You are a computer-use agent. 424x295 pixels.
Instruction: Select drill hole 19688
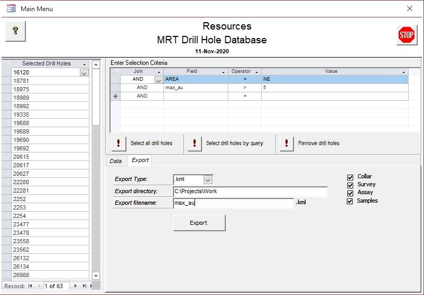click(x=50, y=123)
